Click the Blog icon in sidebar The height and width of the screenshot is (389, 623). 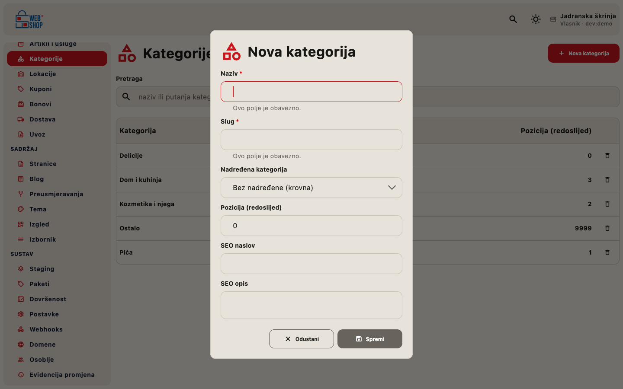[21, 179]
